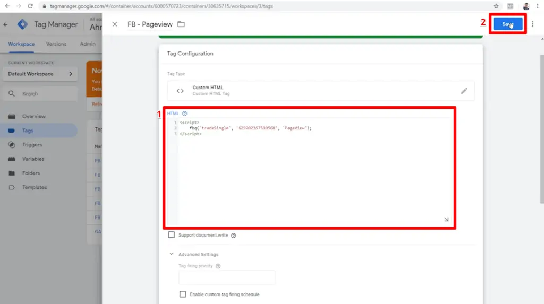Edit tag type with the pencil icon

click(464, 91)
